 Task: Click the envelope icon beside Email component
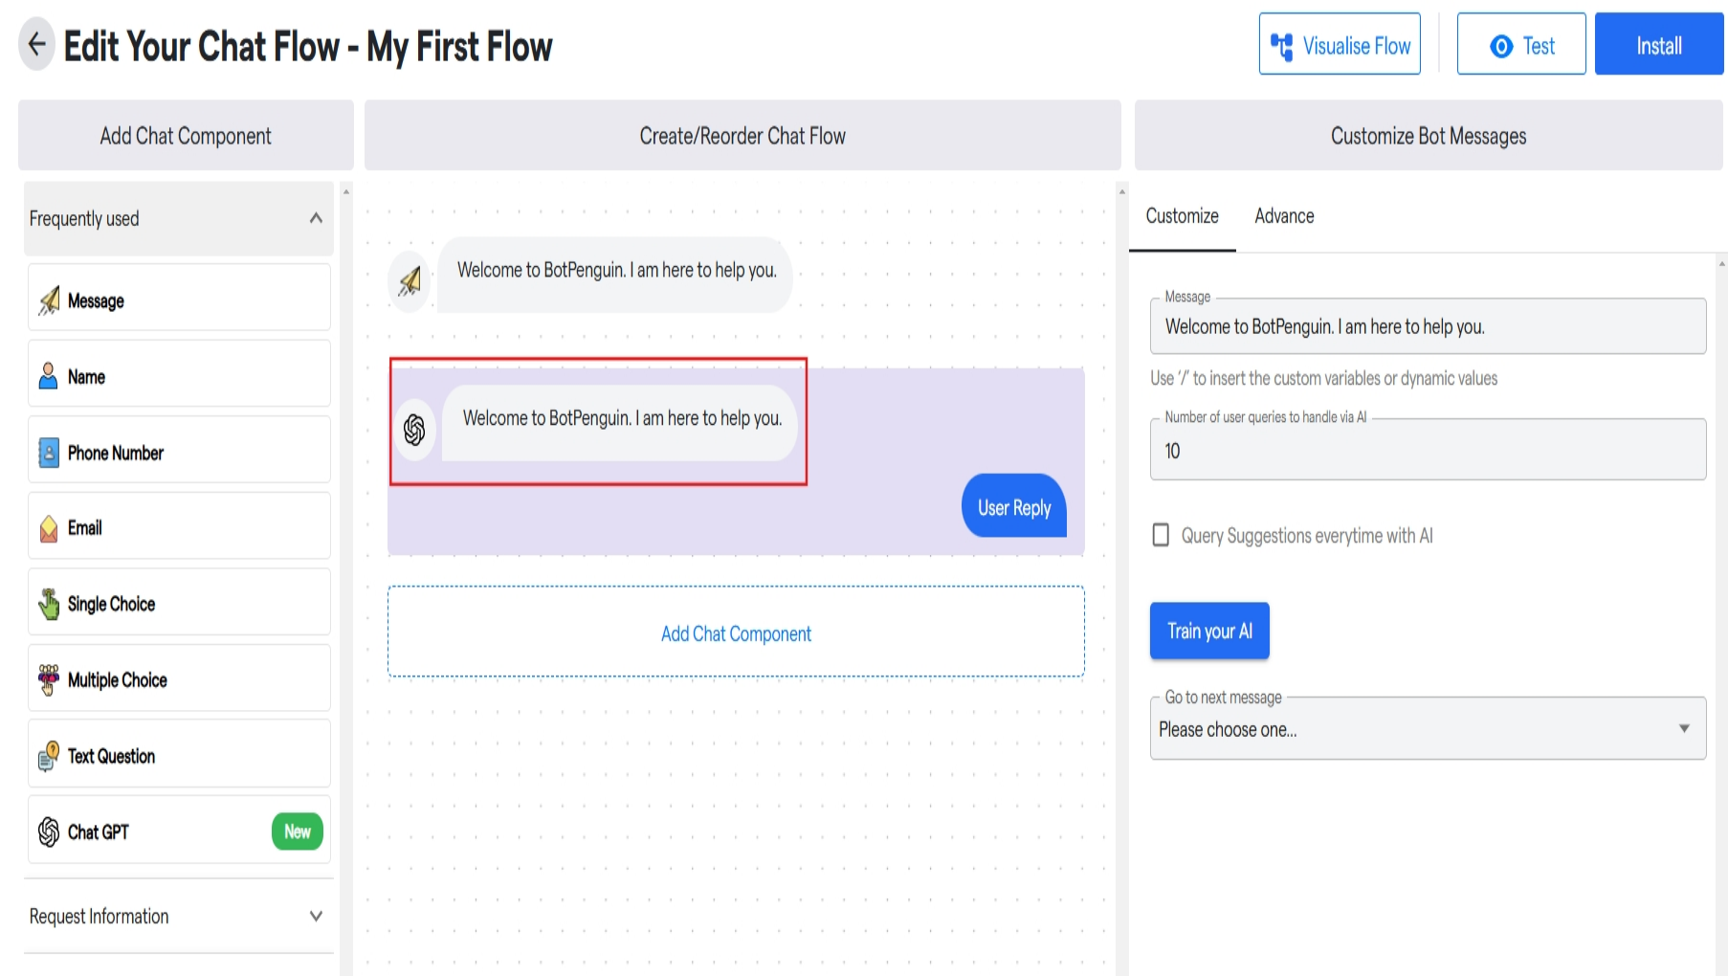coord(49,528)
